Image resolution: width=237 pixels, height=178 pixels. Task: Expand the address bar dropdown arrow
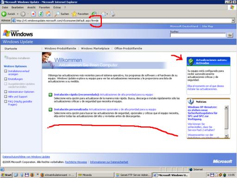tap(233, 20)
